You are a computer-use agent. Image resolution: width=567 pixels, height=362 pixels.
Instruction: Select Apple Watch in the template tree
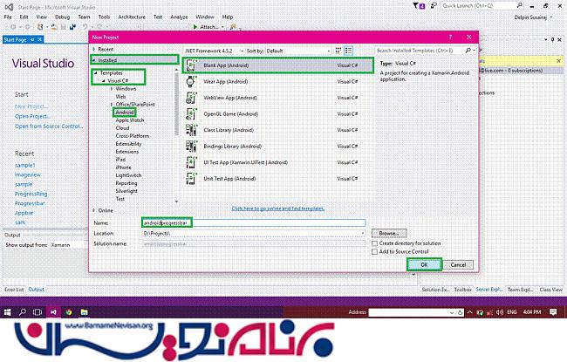[130, 120]
